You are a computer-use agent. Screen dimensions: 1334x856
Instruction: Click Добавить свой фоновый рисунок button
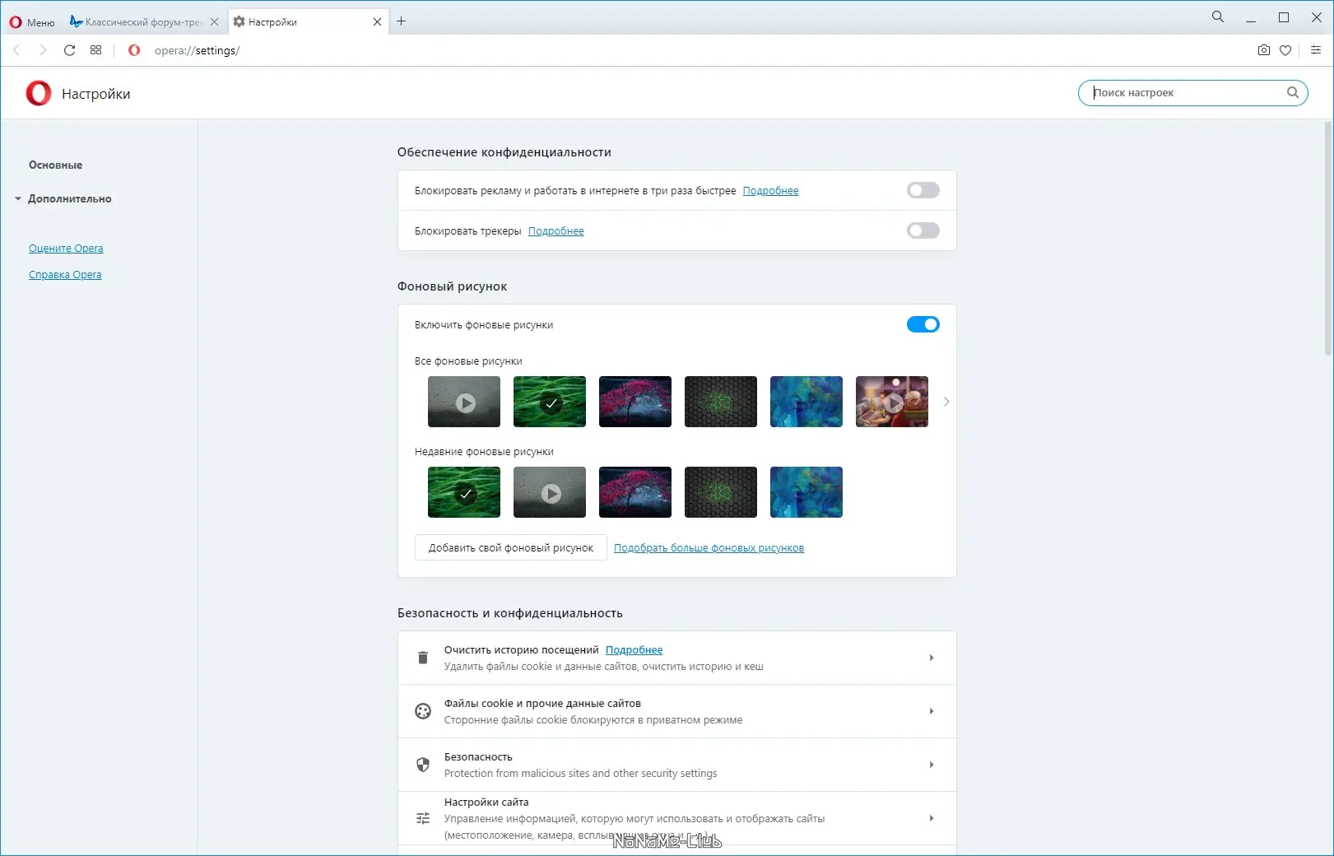coord(510,547)
